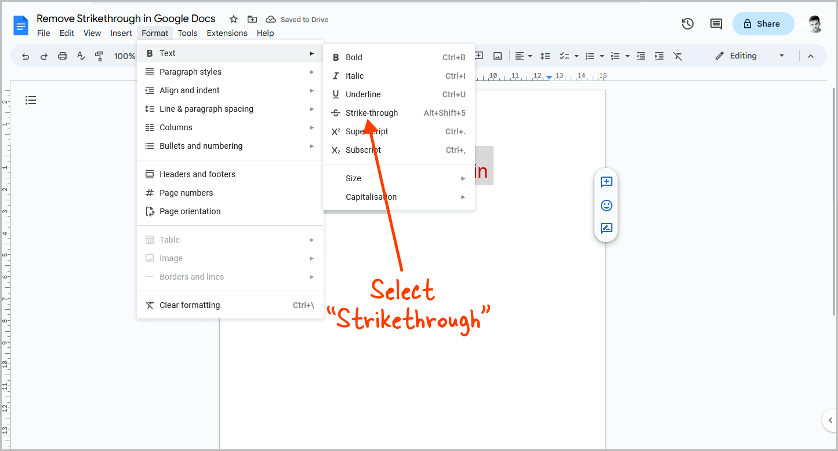Screen dimensions: 838x451
Task: Open the Spelling and grammar check icon
Action: [x=81, y=56]
